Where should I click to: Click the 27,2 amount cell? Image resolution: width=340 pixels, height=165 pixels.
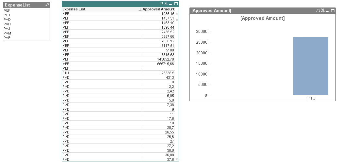tap(158, 146)
